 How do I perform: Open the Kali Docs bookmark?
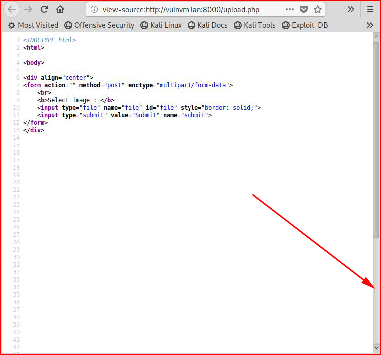[x=208, y=25]
